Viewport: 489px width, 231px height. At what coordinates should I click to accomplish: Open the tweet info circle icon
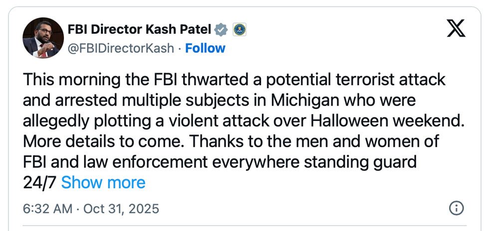pos(456,208)
